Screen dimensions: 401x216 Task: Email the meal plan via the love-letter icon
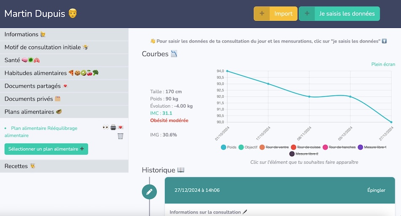pyautogui.click(x=120, y=127)
